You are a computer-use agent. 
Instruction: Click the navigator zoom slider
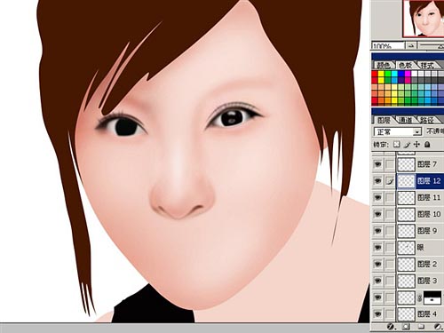pos(432,46)
